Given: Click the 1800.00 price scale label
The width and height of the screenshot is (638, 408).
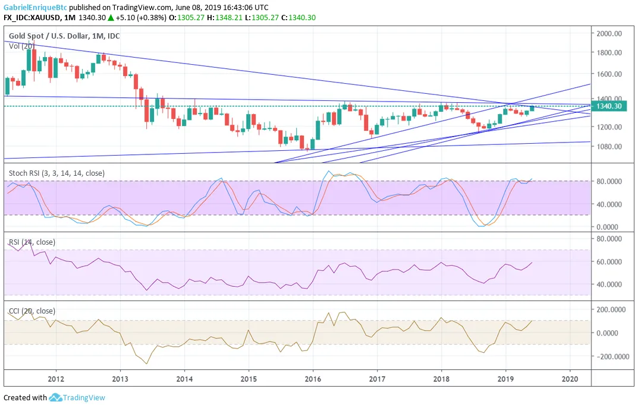Looking at the screenshot, I should (609, 52).
